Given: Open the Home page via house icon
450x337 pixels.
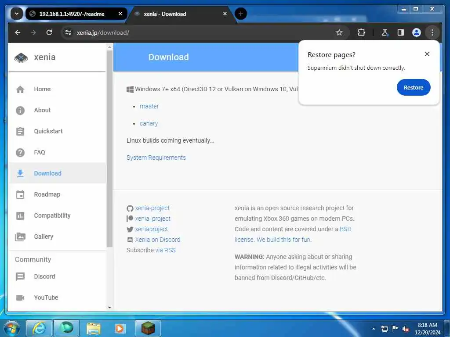Looking at the screenshot, I should click(20, 90).
